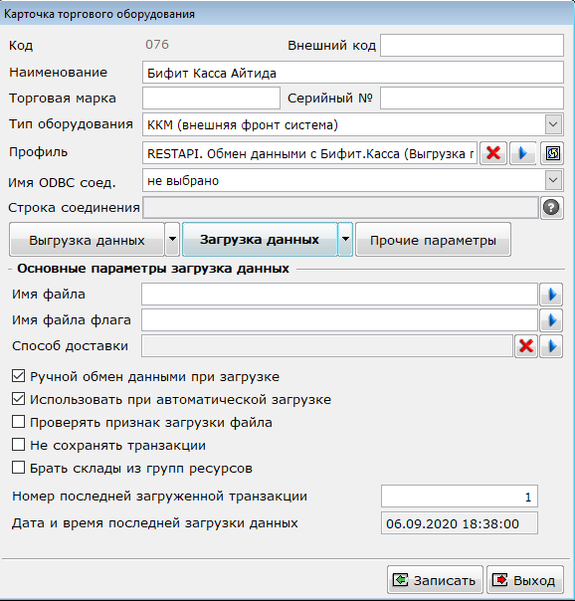Uncheck Ручной обмен данными при загрузке
This screenshot has height=601, width=575.
pos(18,376)
